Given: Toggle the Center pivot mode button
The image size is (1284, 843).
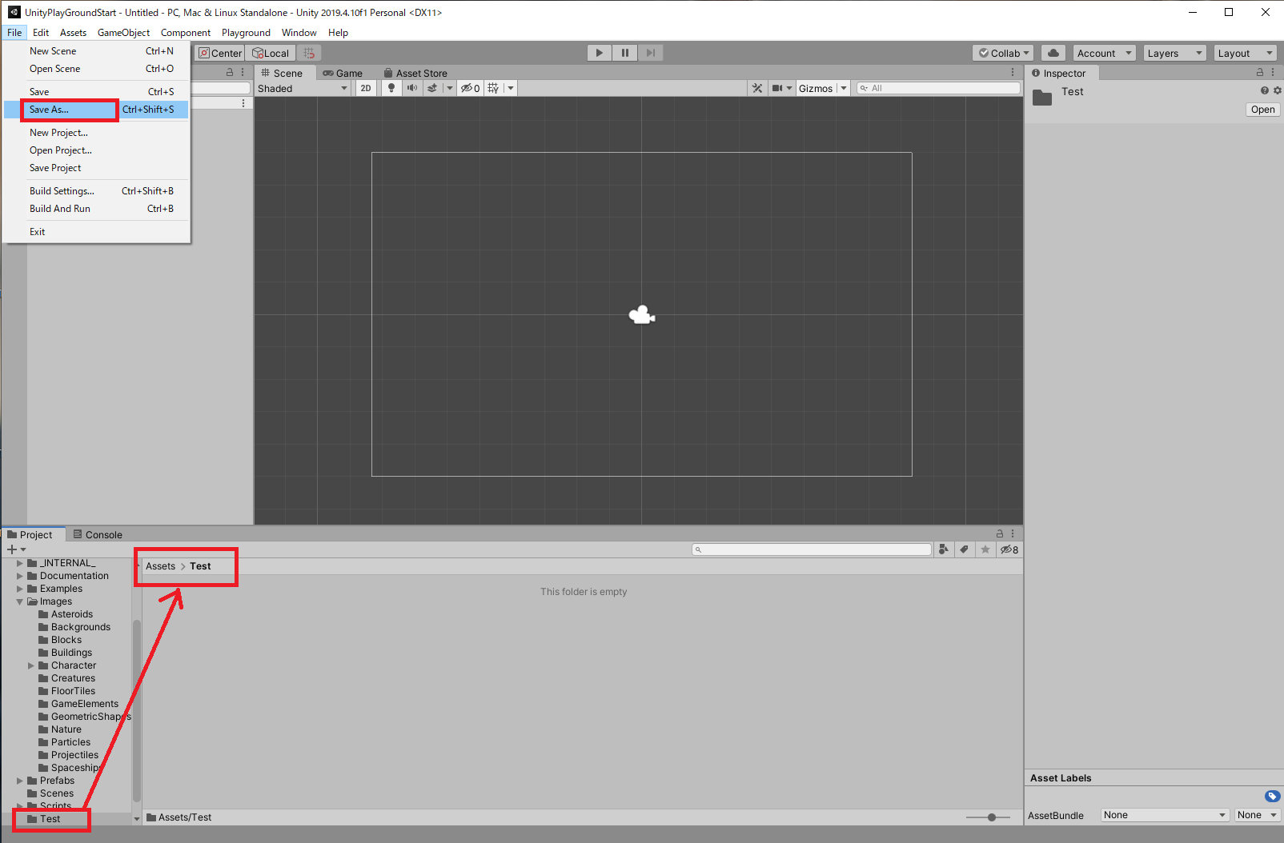Looking at the screenshot, I should point(220,53).
